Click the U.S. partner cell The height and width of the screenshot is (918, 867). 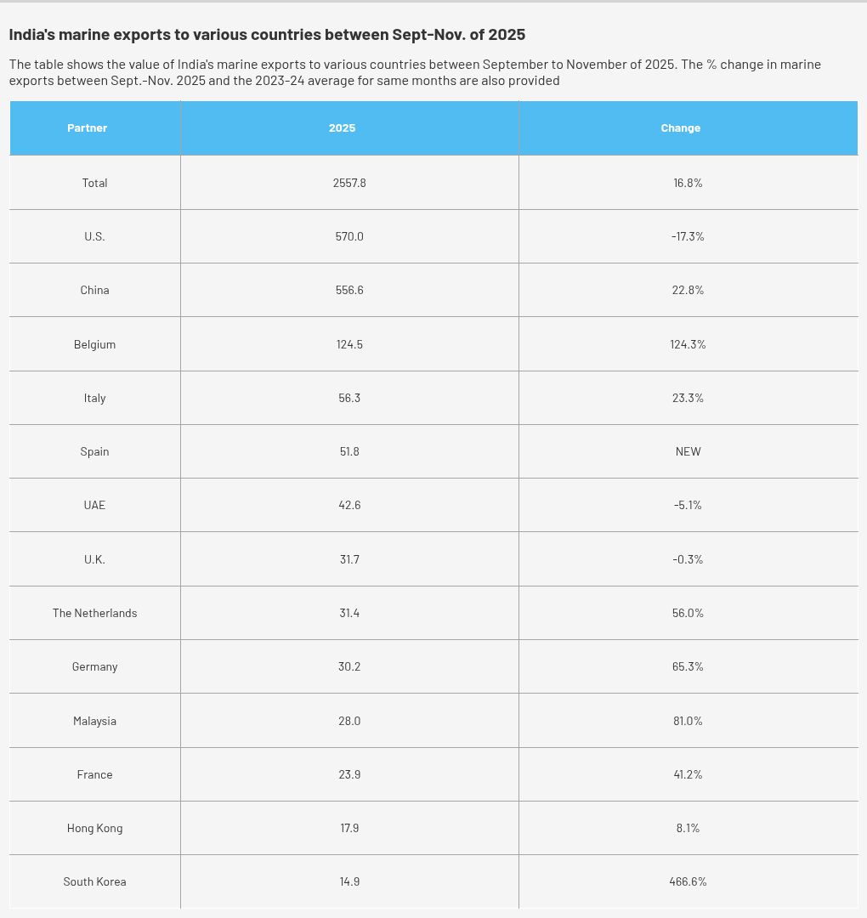[95, 236]
